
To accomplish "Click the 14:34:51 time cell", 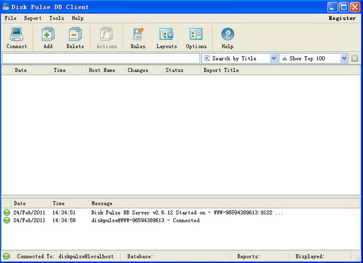I will click(x=64, y=213).
